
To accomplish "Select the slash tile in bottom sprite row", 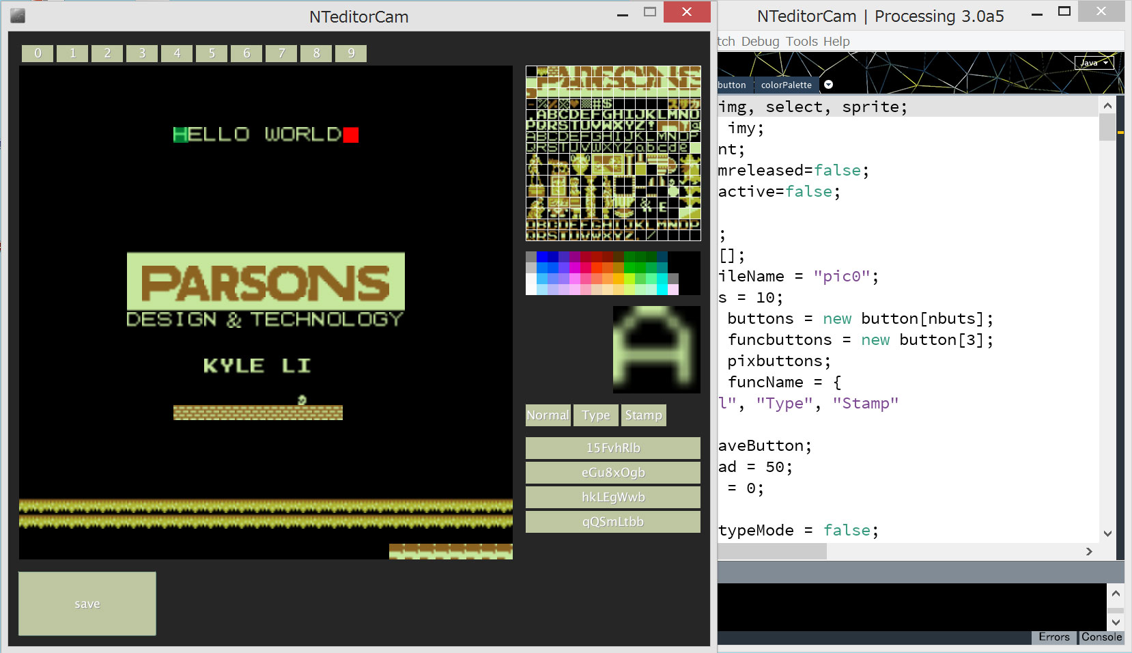I will [651, 235].
